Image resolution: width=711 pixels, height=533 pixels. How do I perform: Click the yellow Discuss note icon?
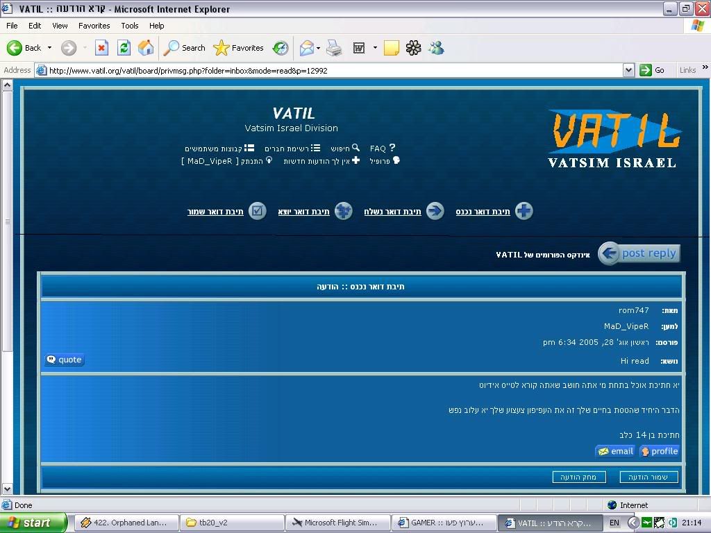(392, 48)
